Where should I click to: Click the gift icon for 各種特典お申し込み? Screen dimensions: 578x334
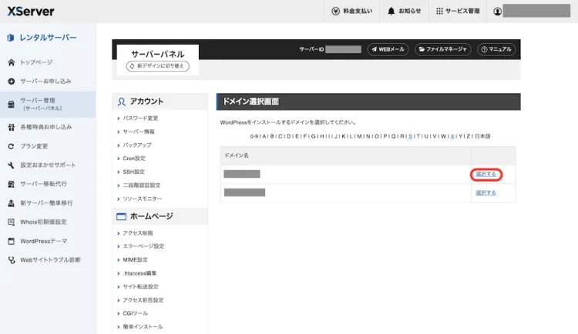click(11, 127)
